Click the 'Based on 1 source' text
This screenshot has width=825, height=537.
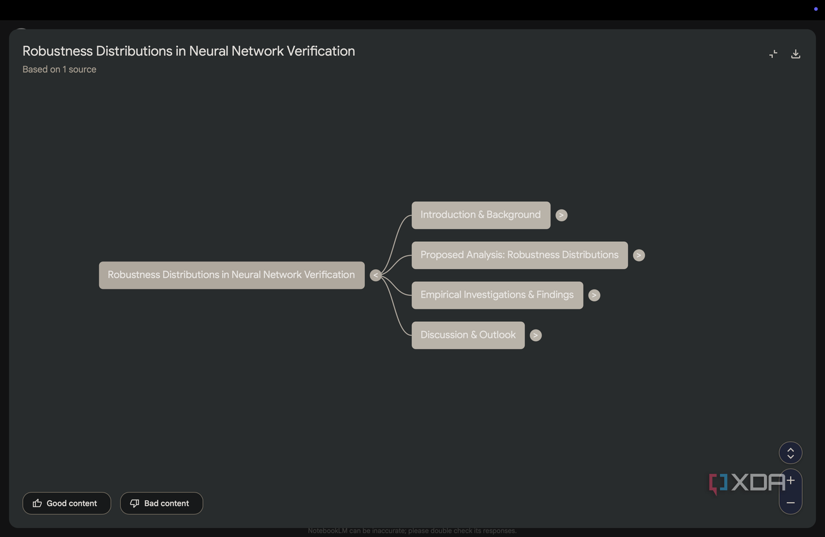tap(60, 69)
